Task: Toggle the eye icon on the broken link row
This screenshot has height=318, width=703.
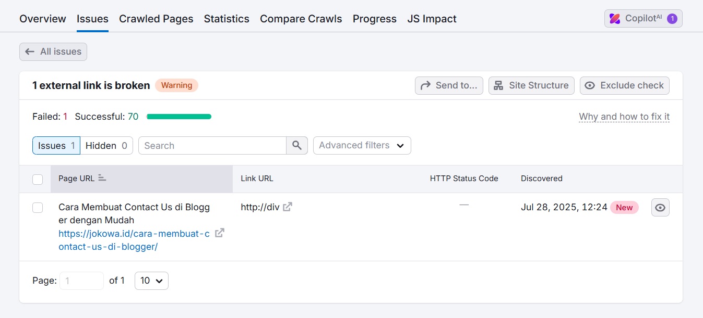Action: point(660,207)
